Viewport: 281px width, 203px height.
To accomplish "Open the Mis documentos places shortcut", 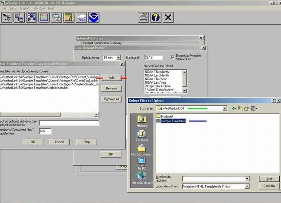I will point(142,150).
